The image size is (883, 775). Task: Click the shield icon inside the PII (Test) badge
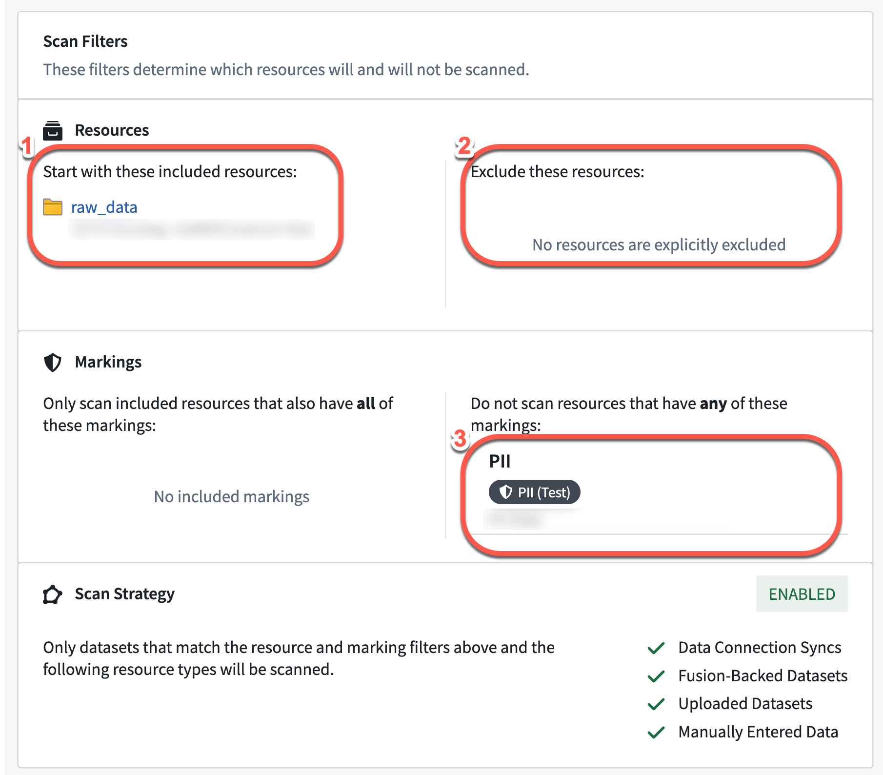coord(505,492)
